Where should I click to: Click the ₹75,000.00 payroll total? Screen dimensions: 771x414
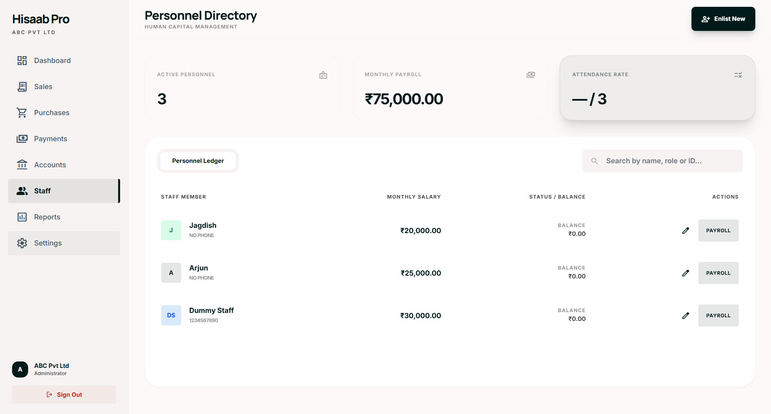tap(404, 99)
